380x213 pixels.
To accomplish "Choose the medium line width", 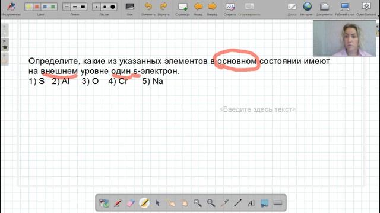I will click(75, 7).
